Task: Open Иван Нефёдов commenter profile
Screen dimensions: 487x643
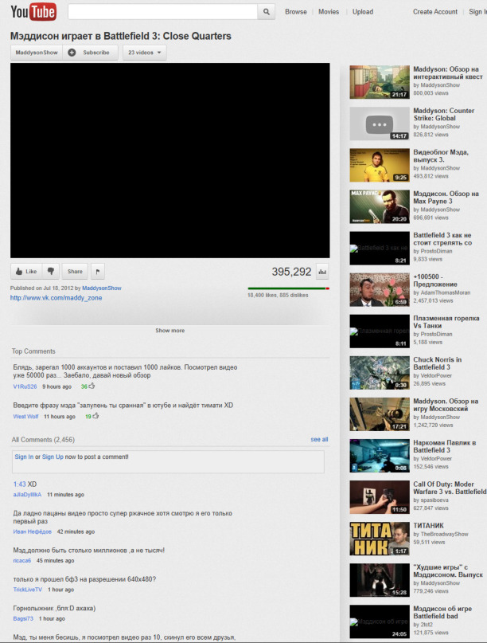Action: click(x=33, y=531)
